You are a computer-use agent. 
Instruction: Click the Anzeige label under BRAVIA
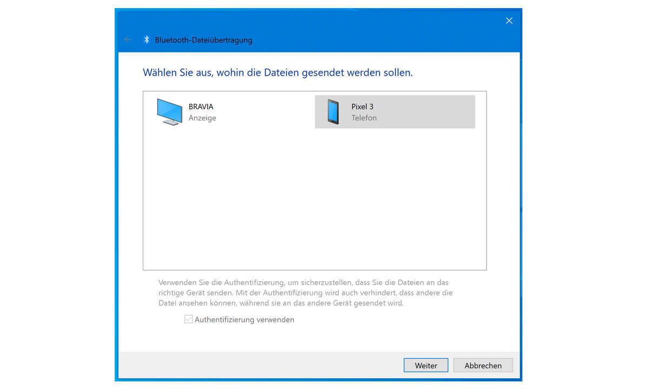click(202, 118)
